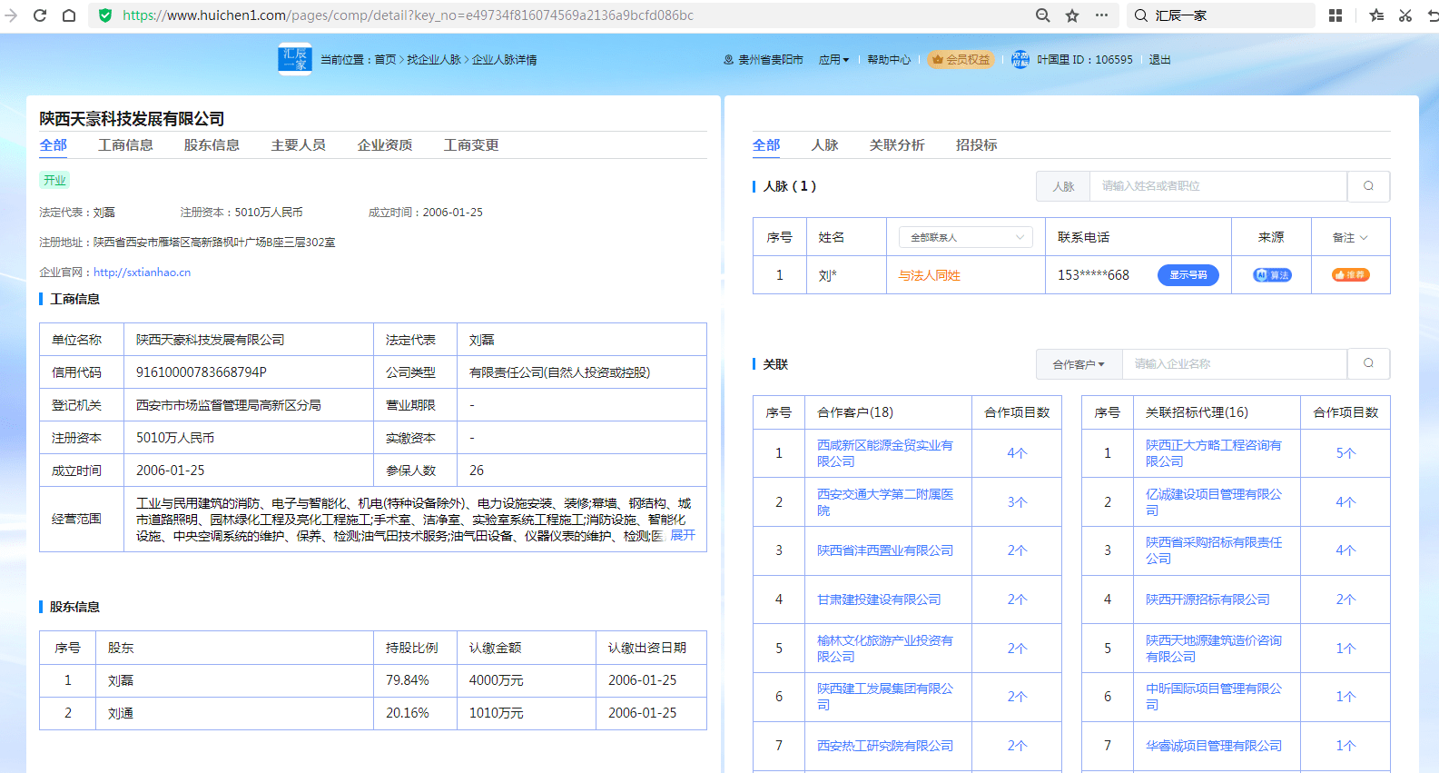Click the blue 算法 source badge
1439x773 pixels.
click(1272, 275)
